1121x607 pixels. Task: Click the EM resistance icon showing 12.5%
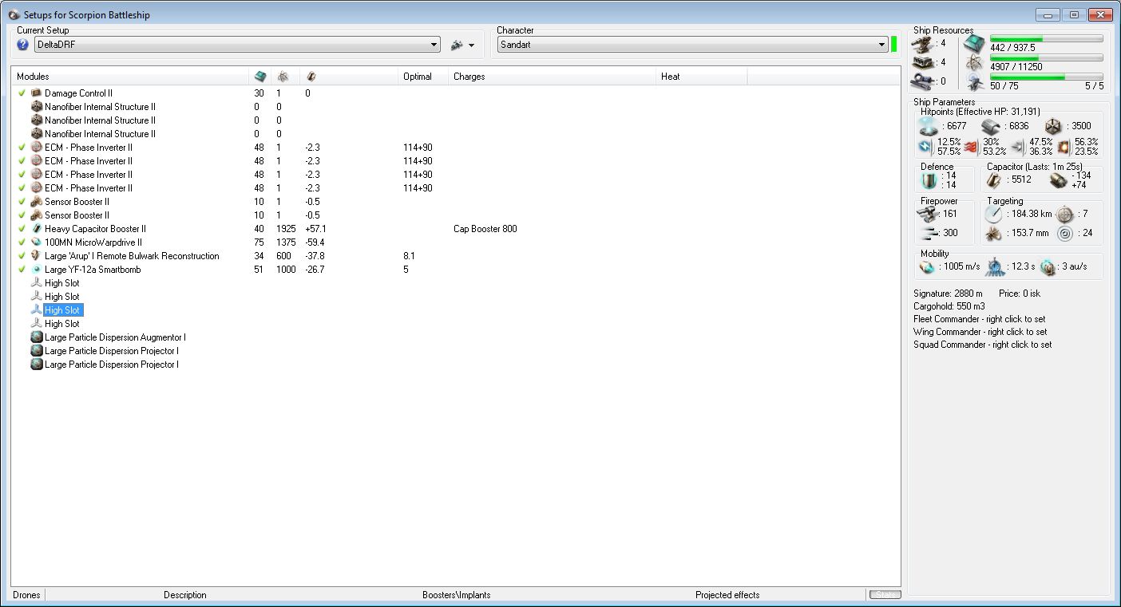coord(925,147)
